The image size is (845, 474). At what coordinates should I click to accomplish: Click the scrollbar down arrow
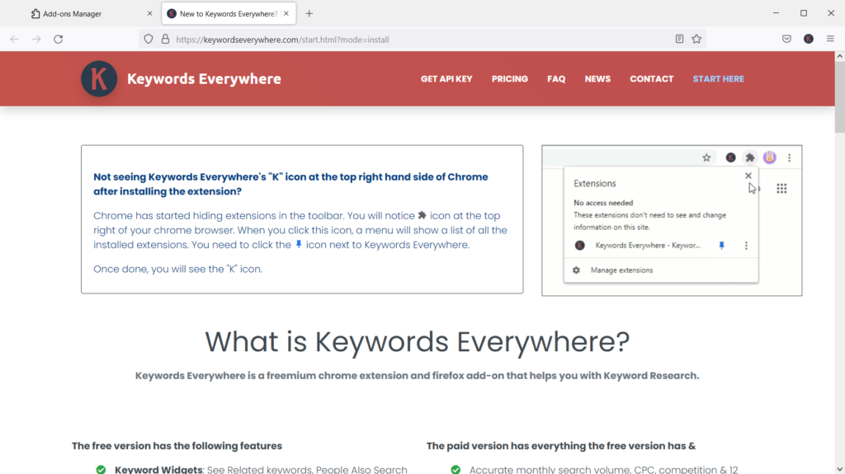click(839, 469)
